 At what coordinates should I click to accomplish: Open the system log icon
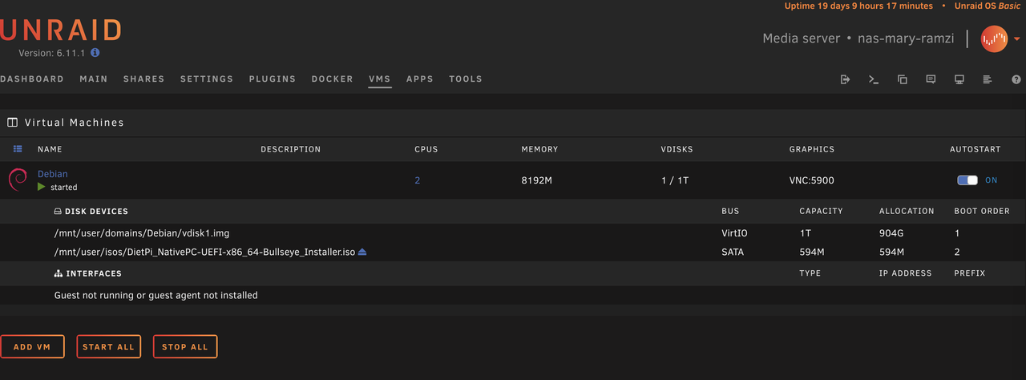[x=988, y=79]
